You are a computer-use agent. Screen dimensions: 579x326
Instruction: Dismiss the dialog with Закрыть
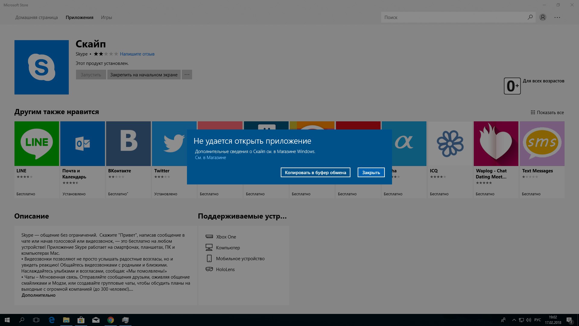(x=371, y=172)
